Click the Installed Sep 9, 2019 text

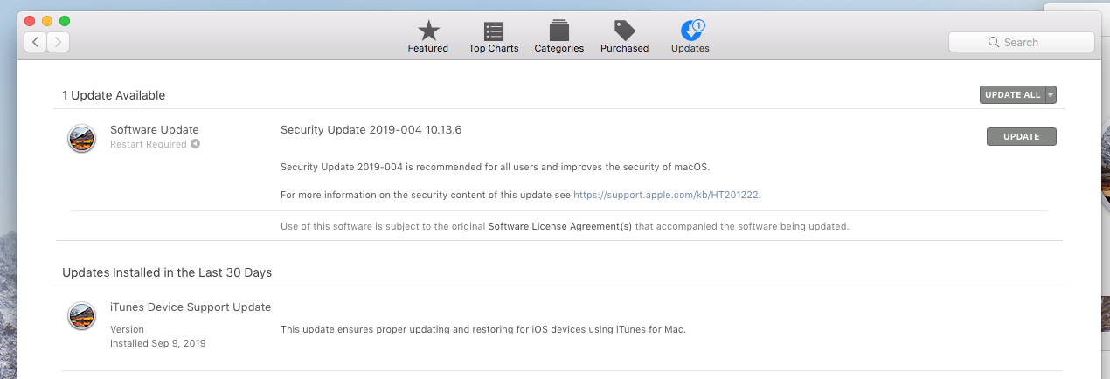click(158, 343)
